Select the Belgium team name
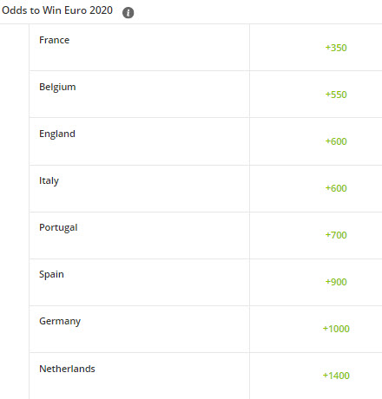This screenshot has width=382, height=399. pos(57,87)
